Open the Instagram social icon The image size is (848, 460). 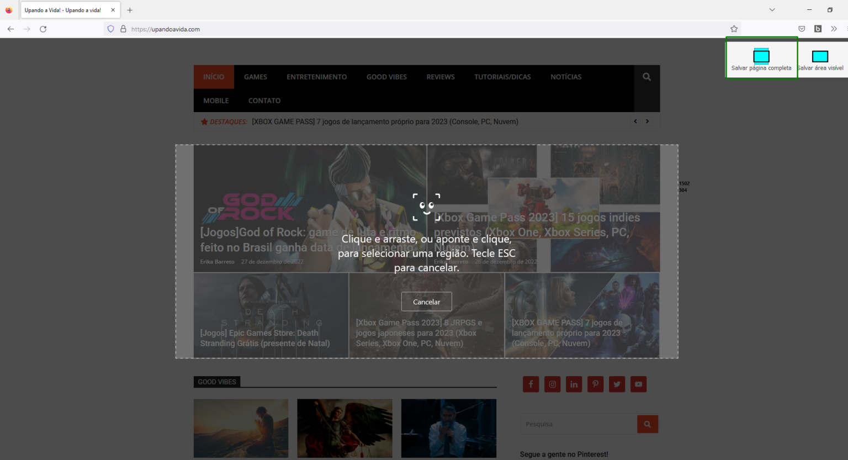(x=552, y=384)
